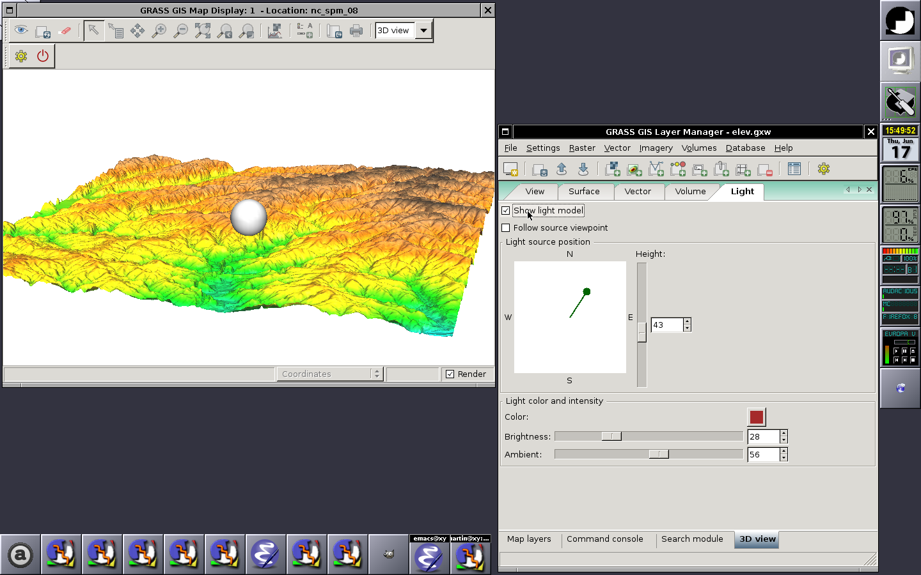Viewport: 921px width, 575px height.
Task: Switch to the Volume tab
Action: (x=690, y=191)
